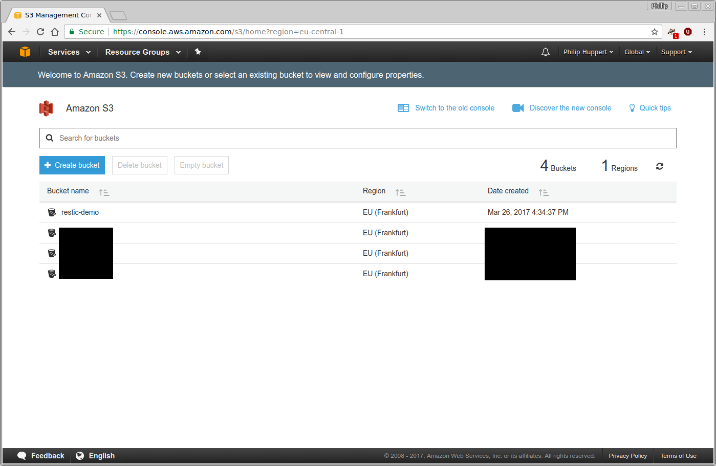Refresh the bucket list with refresh icon
This screenshot has height=466, width=716.
click(x=660, y=166)
